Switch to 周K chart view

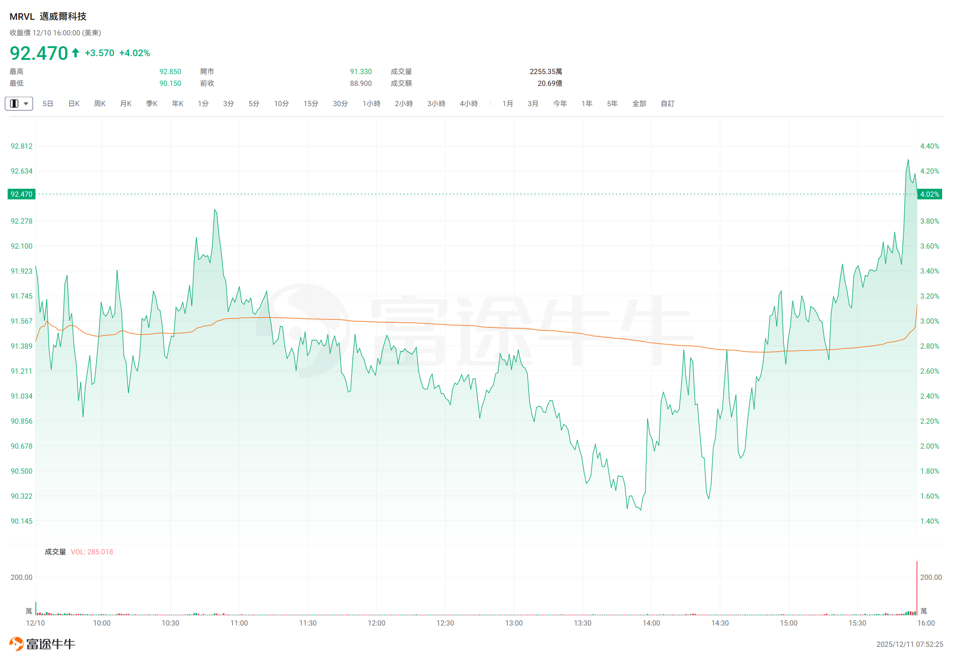coord(100,103)
